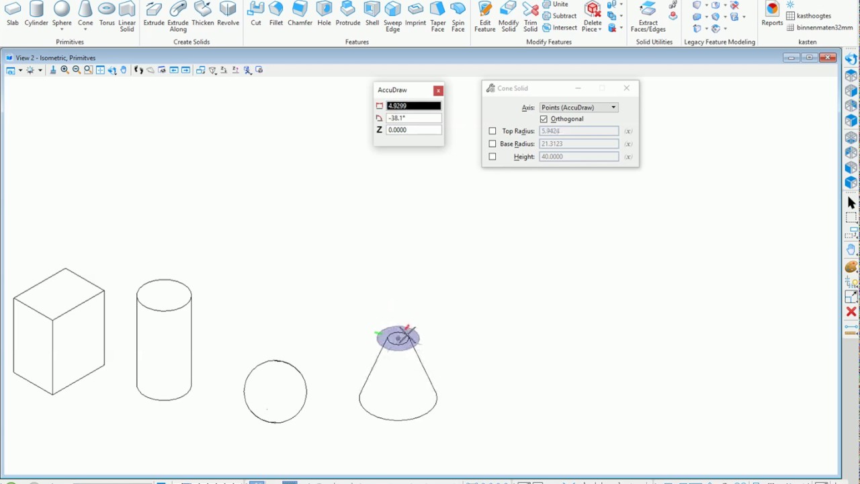
Task: Activate the Extrude tool
Action: point(154,13)
